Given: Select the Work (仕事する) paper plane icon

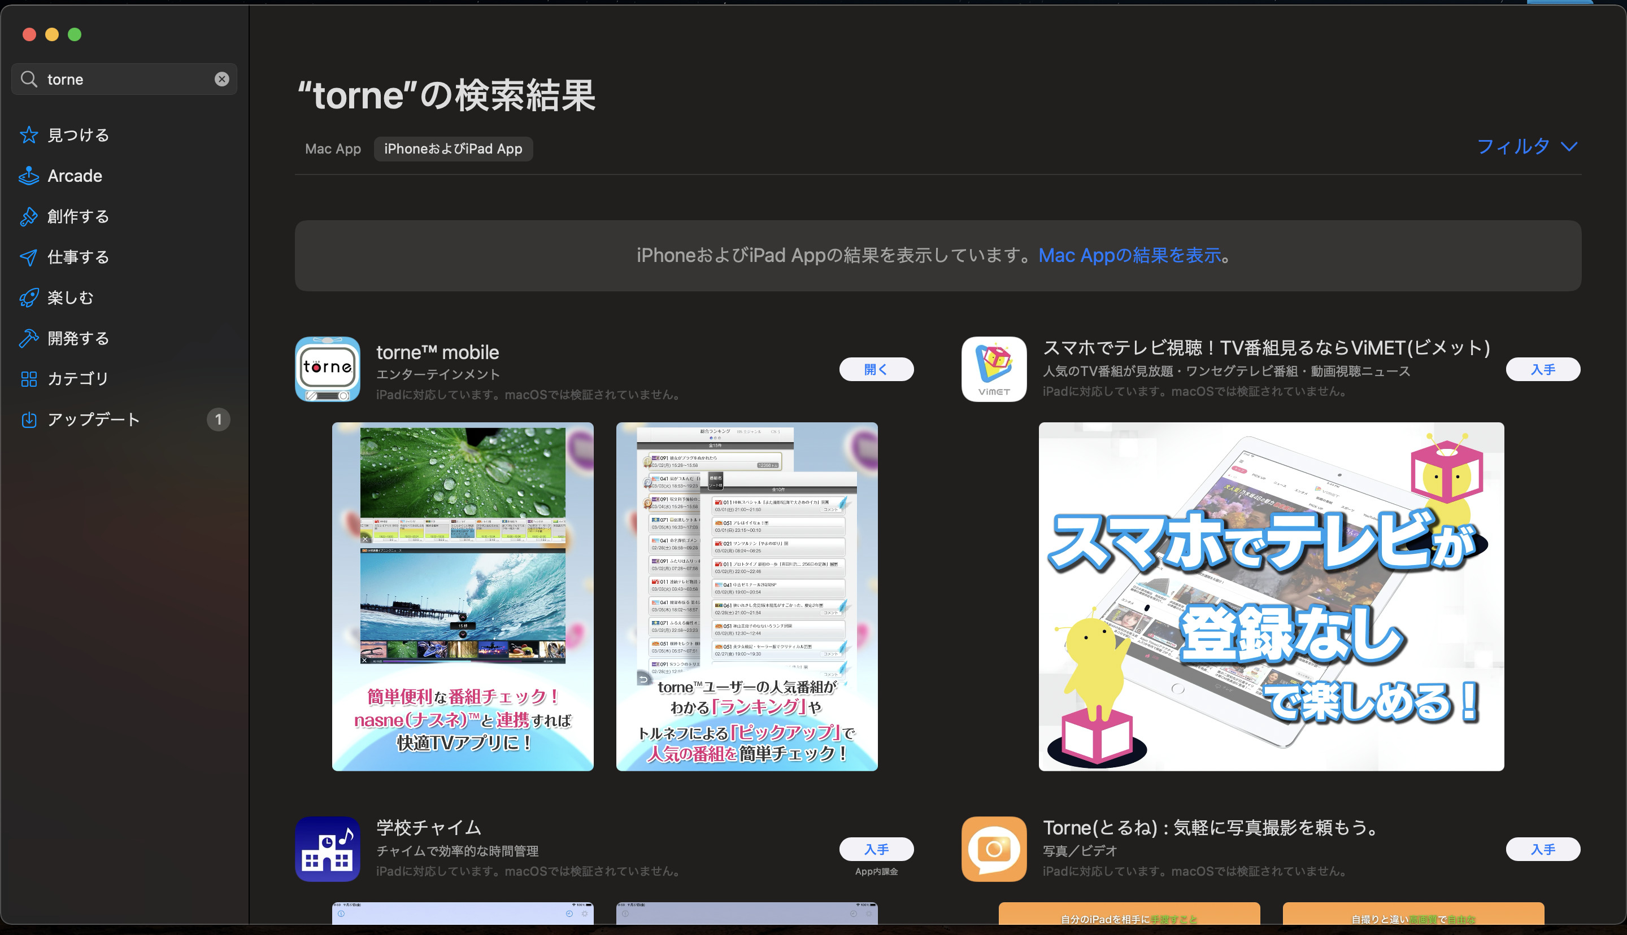Looking at the screenshot, I should coord(29,257).
